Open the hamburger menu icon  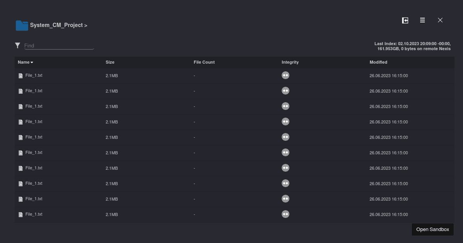click(x=422, y=20)
